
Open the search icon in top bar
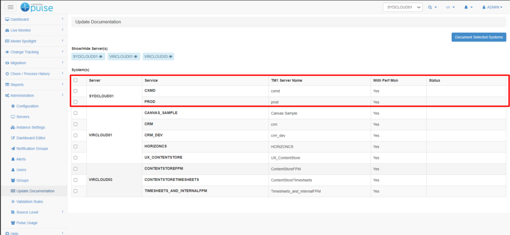[x=431, y=7]
